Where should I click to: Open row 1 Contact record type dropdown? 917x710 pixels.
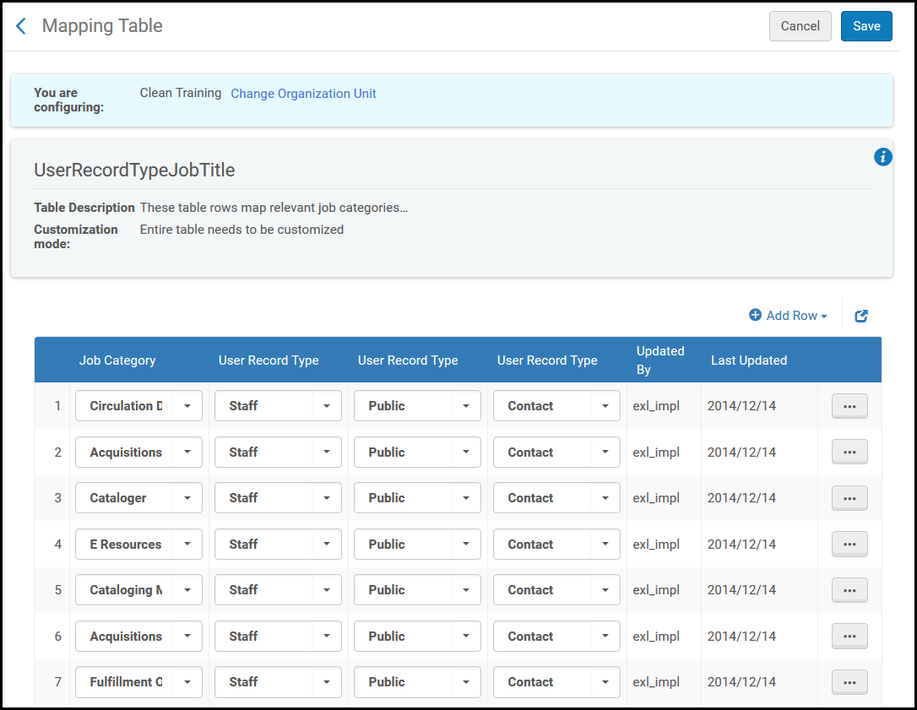pos(556,406)
